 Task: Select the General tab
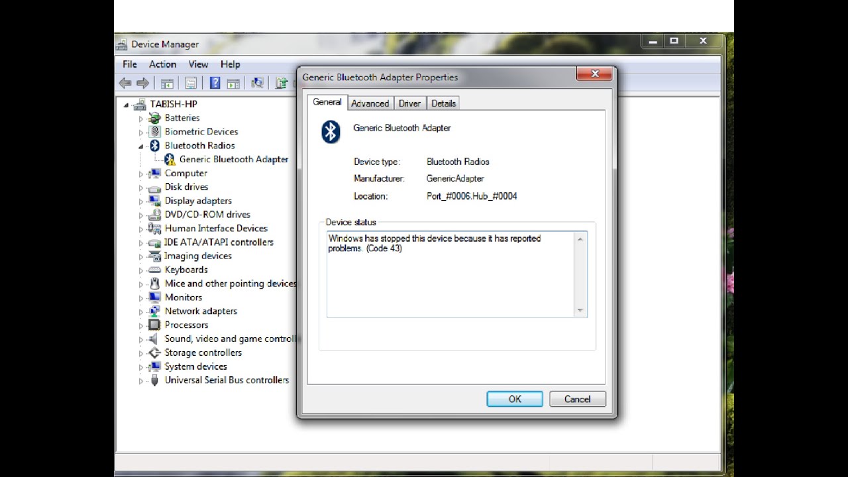pos(327,102)
